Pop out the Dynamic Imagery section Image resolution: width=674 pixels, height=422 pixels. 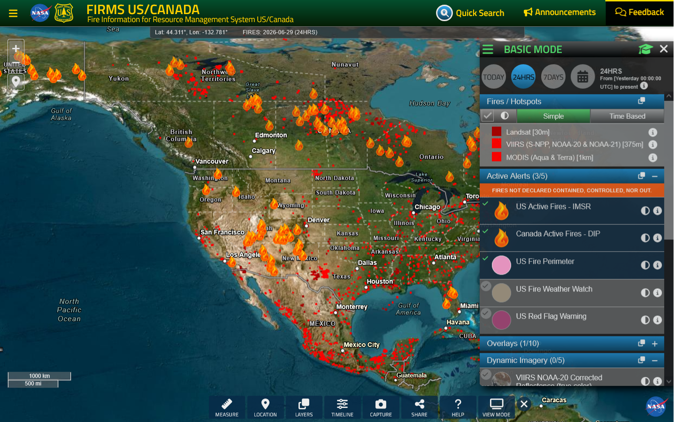click(x=642, y=360)
